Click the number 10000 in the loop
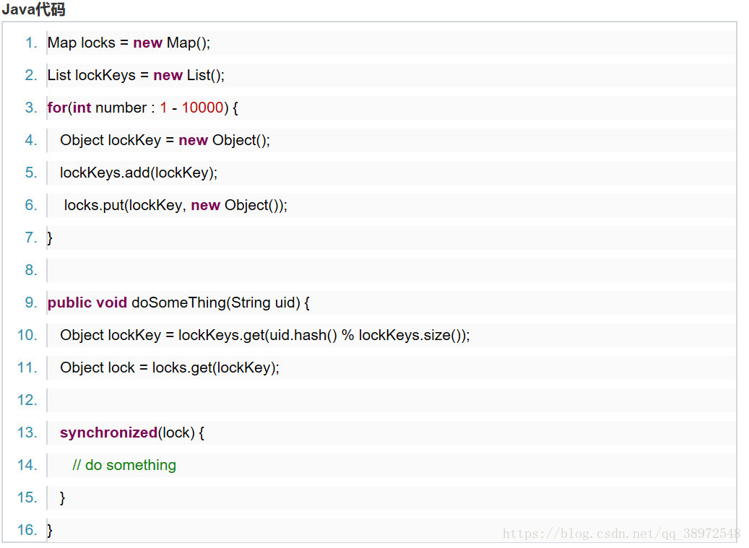Screen dimensions: 749x548 202,108
